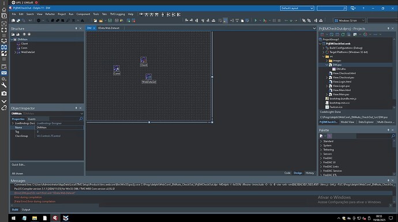
Task: Click Run Without Debugging play icon
Action: tap(265, 21)
